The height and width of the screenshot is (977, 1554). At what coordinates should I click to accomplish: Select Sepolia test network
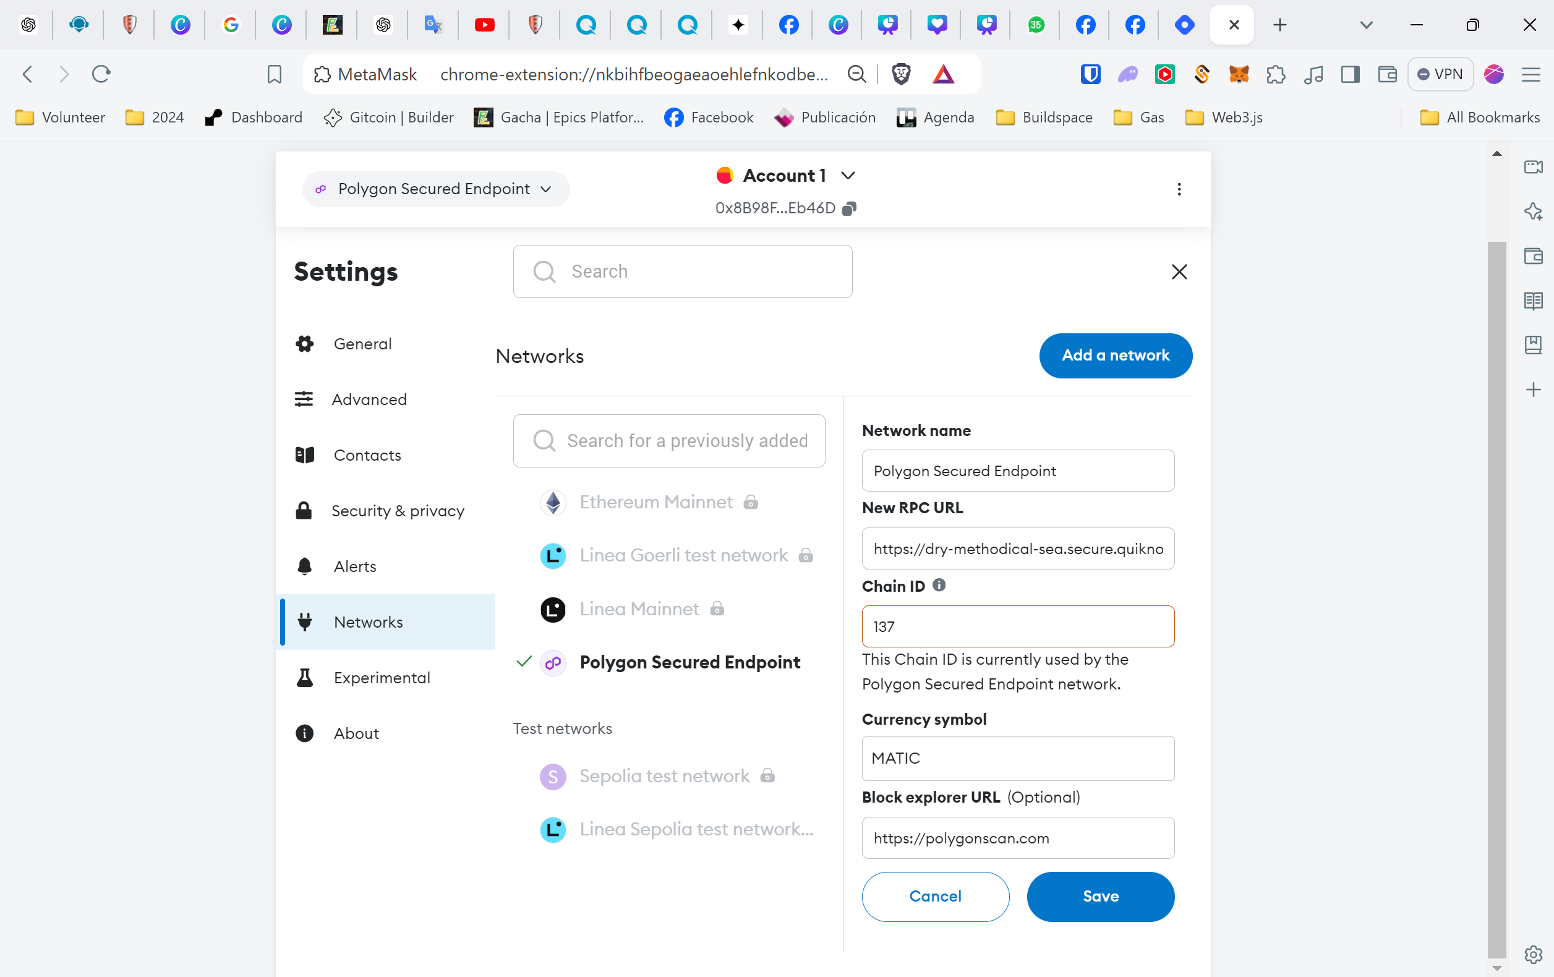click(664, 775)
